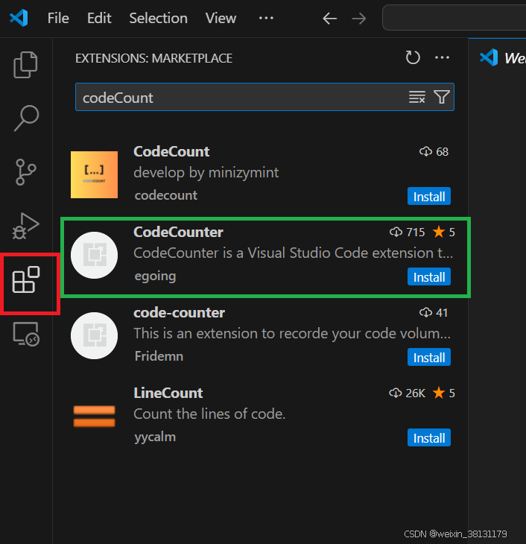This screenshot has height=544, width=526.
Task: Open the Selection menu
Action: pos(158,18)
